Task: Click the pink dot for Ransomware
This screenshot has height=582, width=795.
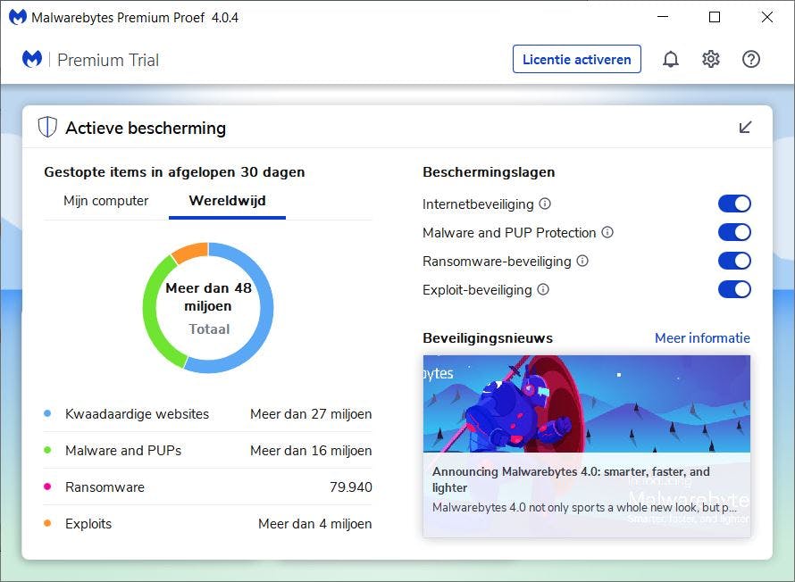Action: point(47,486)
